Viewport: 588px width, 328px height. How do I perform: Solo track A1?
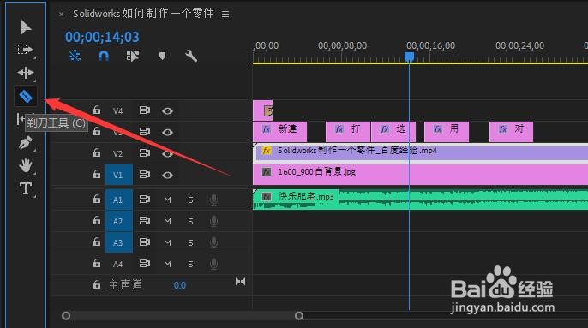tap(190, 200)
